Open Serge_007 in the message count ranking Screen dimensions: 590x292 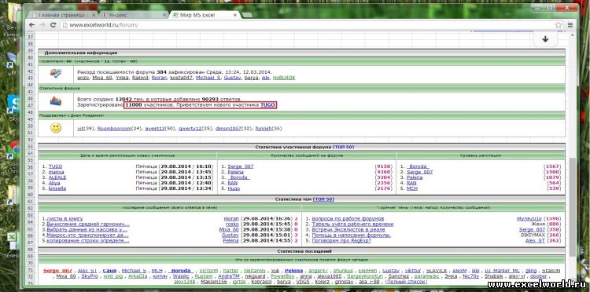(x=241, y=166)
